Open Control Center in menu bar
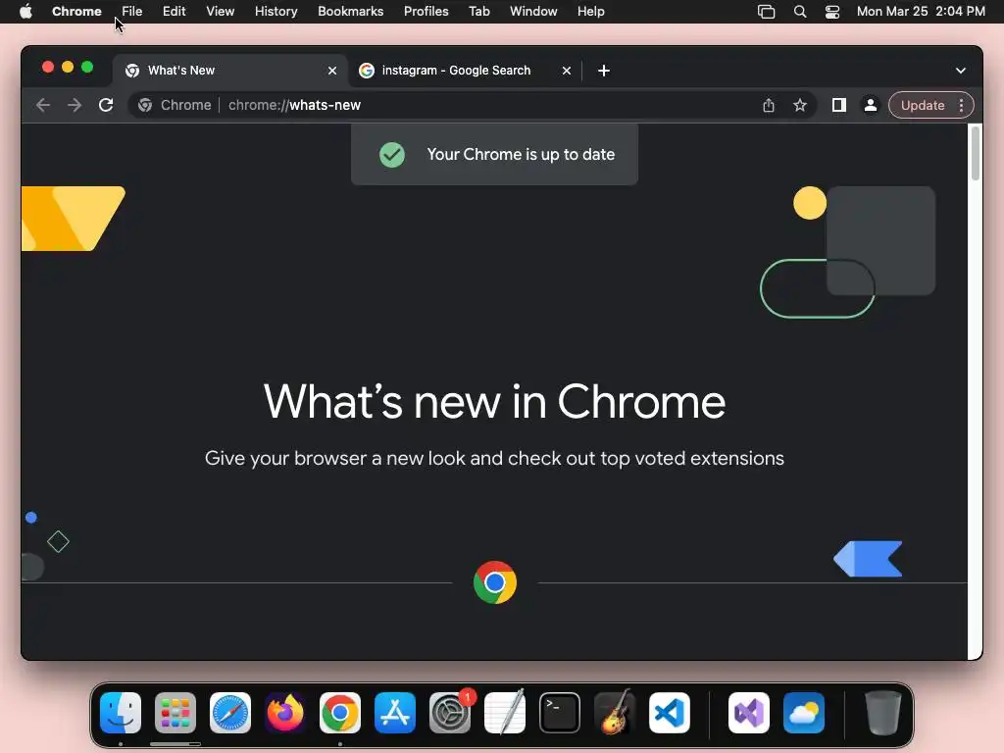Screen dimensions: 1004x753 point(832,12)
